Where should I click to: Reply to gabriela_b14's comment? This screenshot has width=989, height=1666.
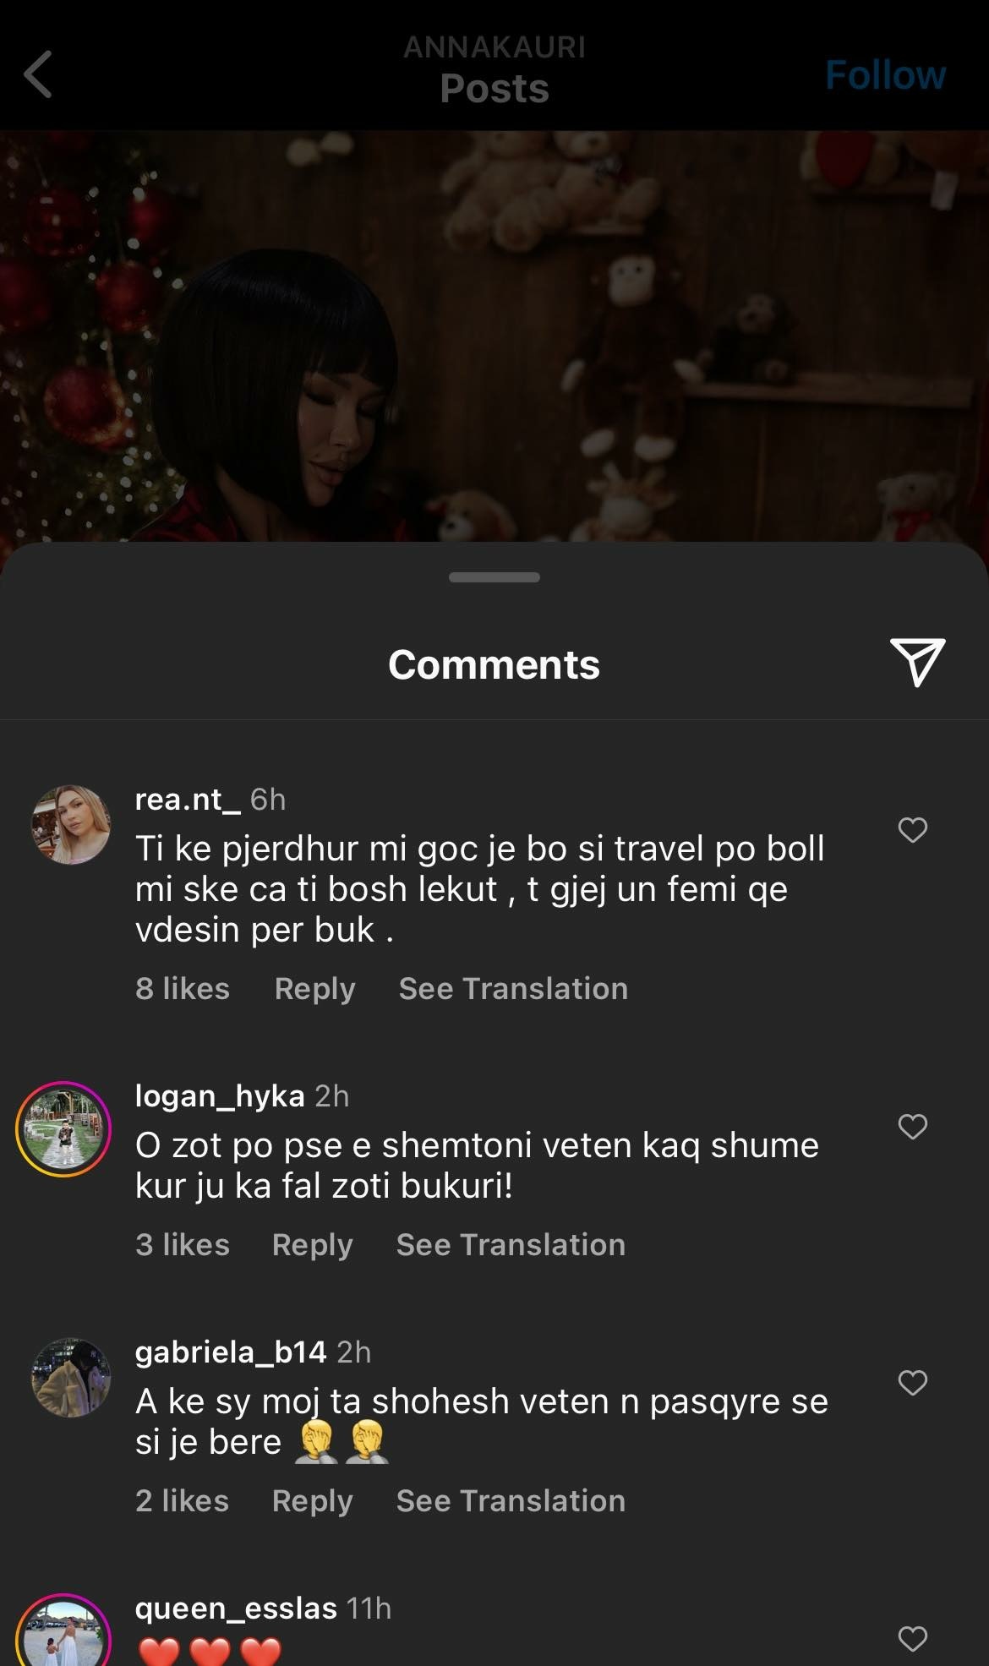(312, 1501)
